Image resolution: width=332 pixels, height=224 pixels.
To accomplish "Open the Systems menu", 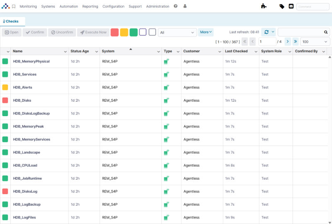I will pos(48,6).
